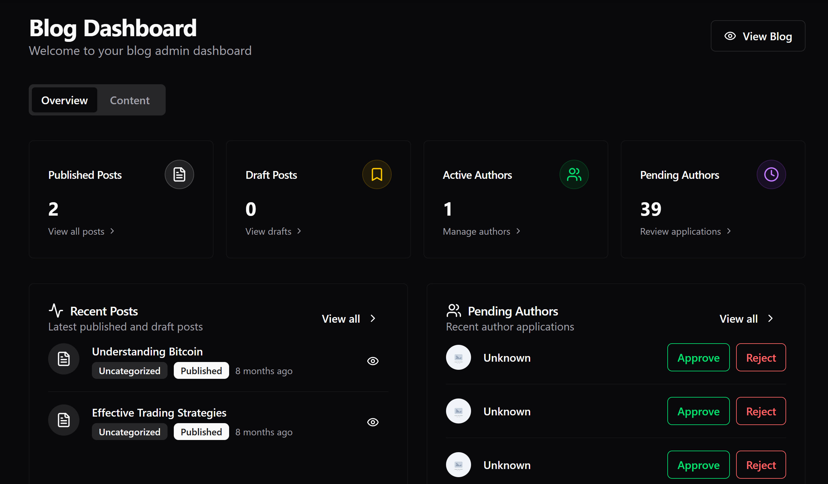View the Effective Trading Strategies post via eye icon
The width and height of the screenshot is (828, 484).
tap(373, 422)
